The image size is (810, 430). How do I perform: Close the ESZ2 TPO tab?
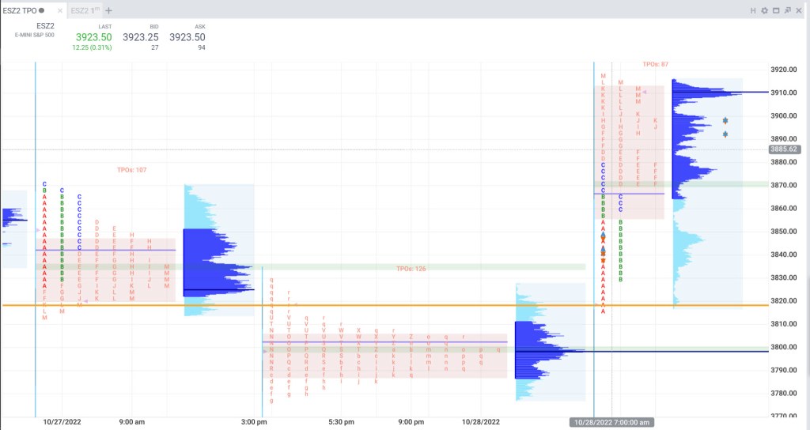[41, 10]
